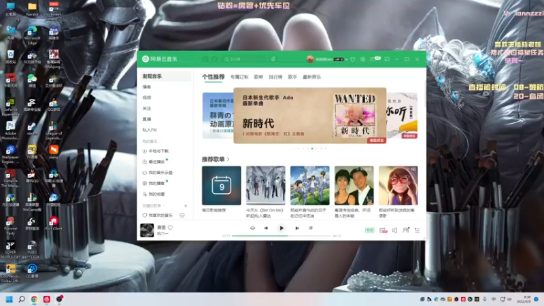544x306 pixels.
Task: Expand the account dropdown arrow beside VIP badge
Action: click(346, 59)
